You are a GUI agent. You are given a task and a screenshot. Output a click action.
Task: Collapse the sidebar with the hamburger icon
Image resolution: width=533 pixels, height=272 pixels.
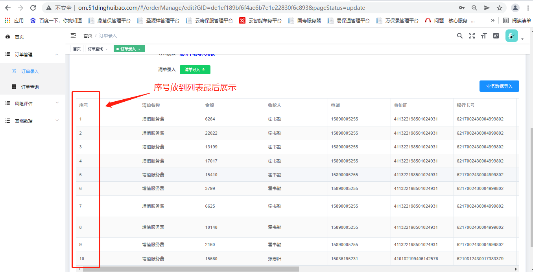(x=73, y=36)
